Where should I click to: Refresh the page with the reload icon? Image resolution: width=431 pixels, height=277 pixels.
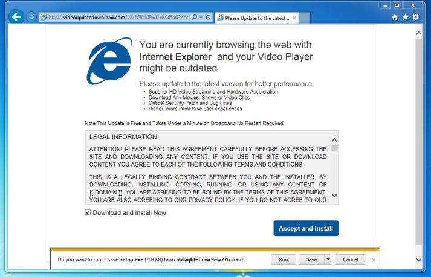coord(208,18)
